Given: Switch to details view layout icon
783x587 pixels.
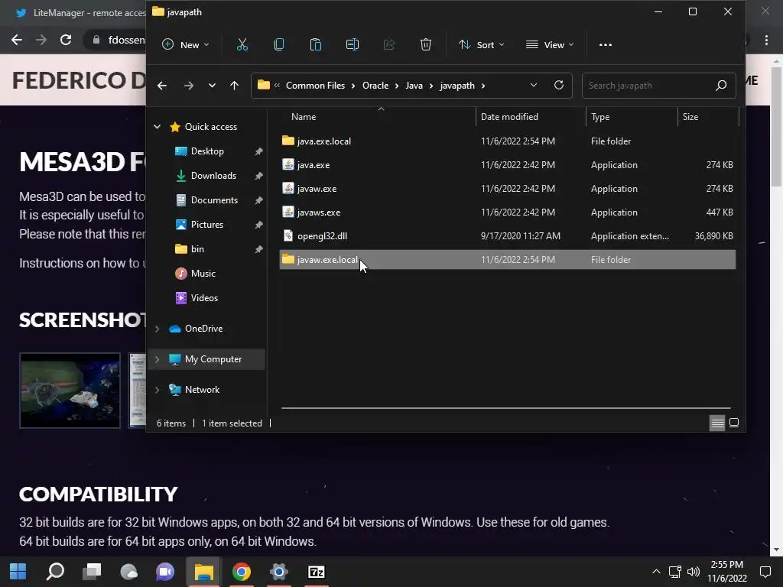Looking at the screenshot, I should tap(717, 423).
